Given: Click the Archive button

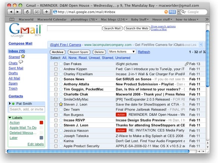Looking at the screenshot, I should point(58,52).
